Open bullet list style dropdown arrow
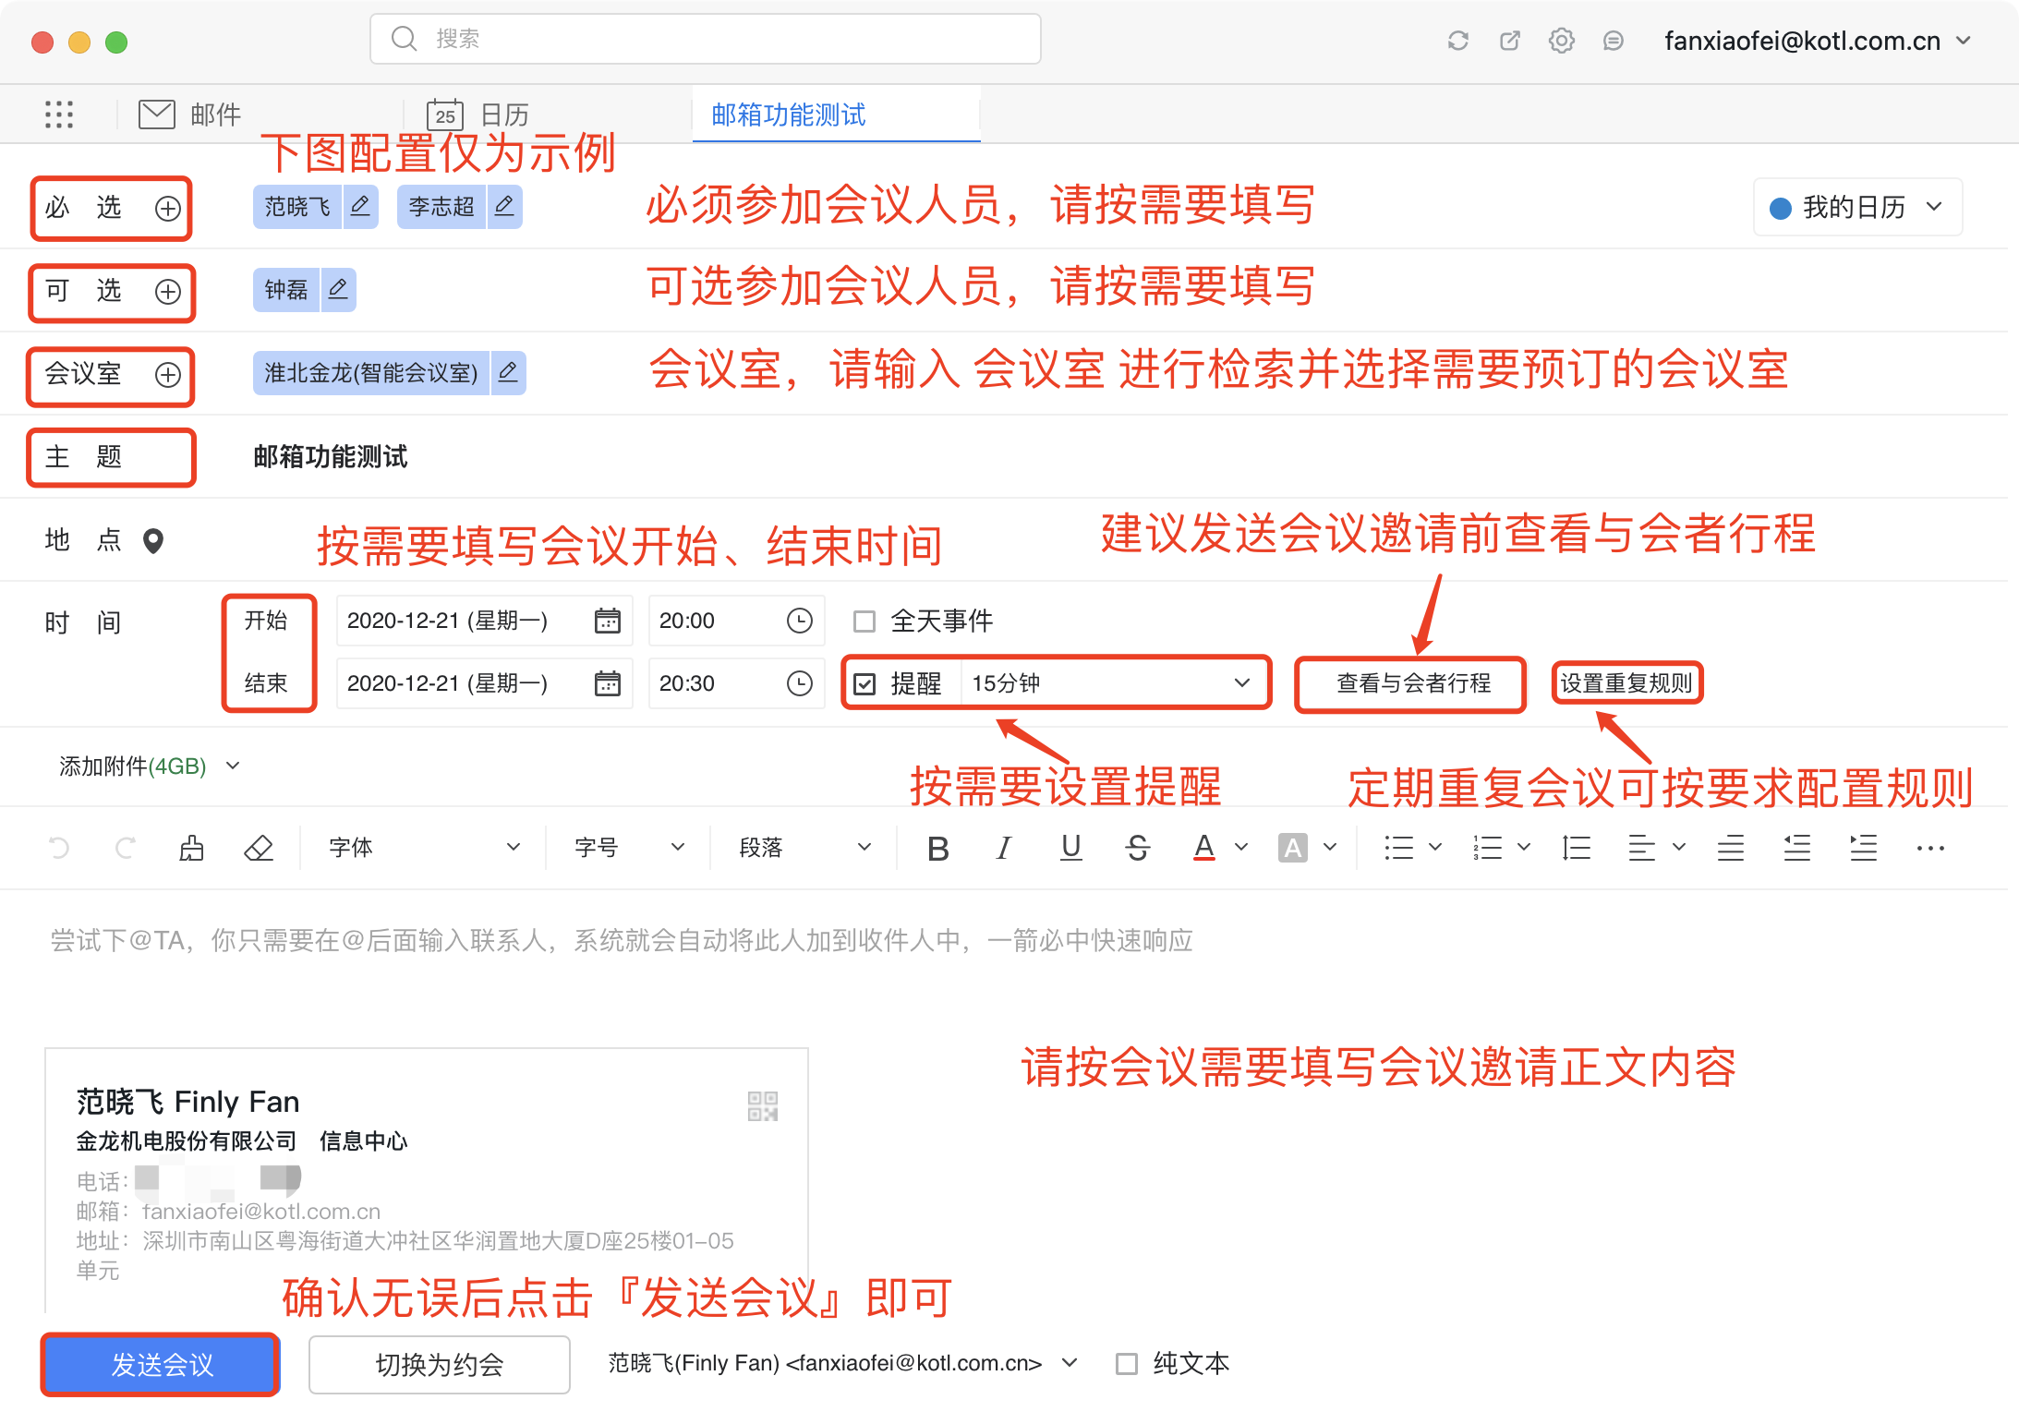The width and height of the screenshot is (2019, 1424). 1435,847
